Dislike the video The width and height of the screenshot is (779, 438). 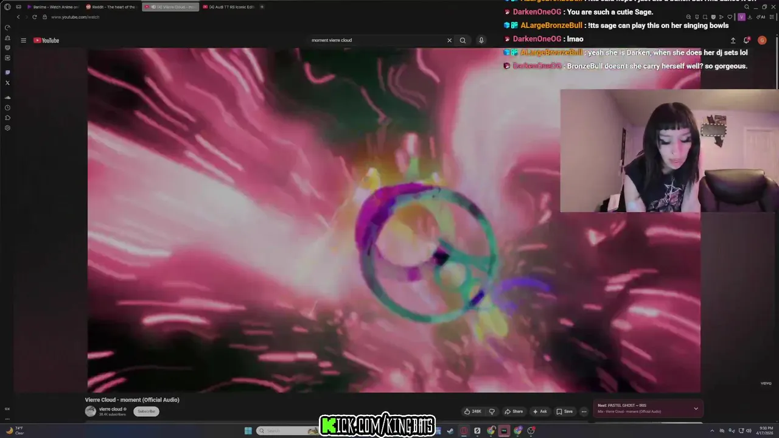point(492,411)
